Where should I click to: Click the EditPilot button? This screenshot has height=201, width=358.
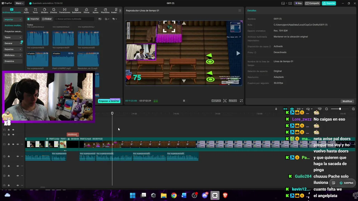pos(346,183)
